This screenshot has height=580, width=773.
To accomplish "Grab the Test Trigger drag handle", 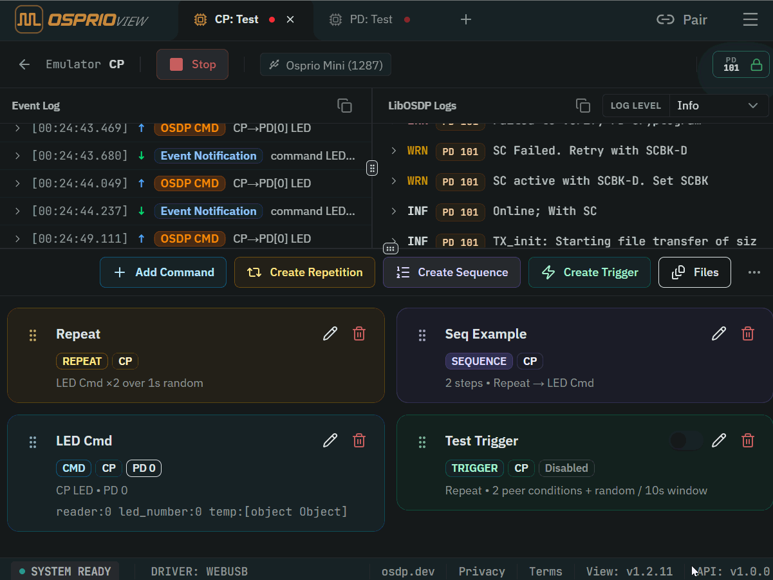I will coord(422,442).
